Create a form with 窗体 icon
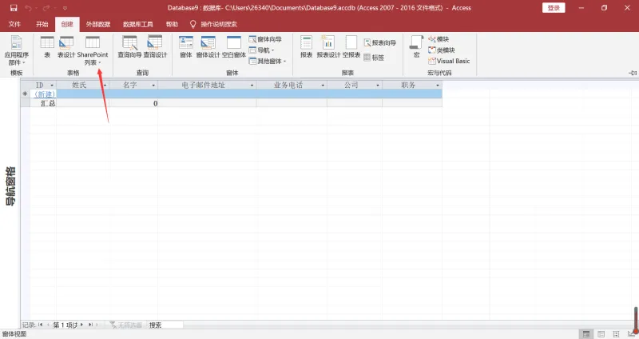Screen dimensions: 639x339 click(x=186, y=47)
